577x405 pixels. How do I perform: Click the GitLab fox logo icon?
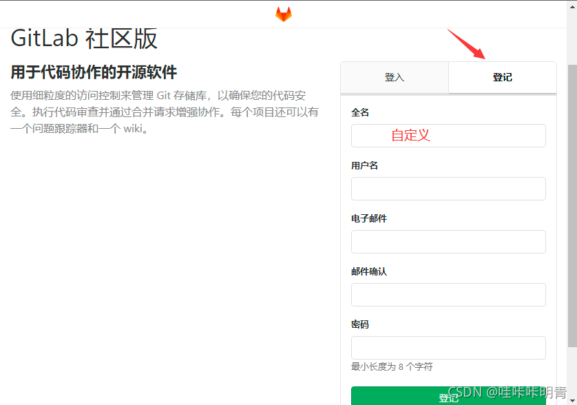pyautogui.click(x=284, y=14)
